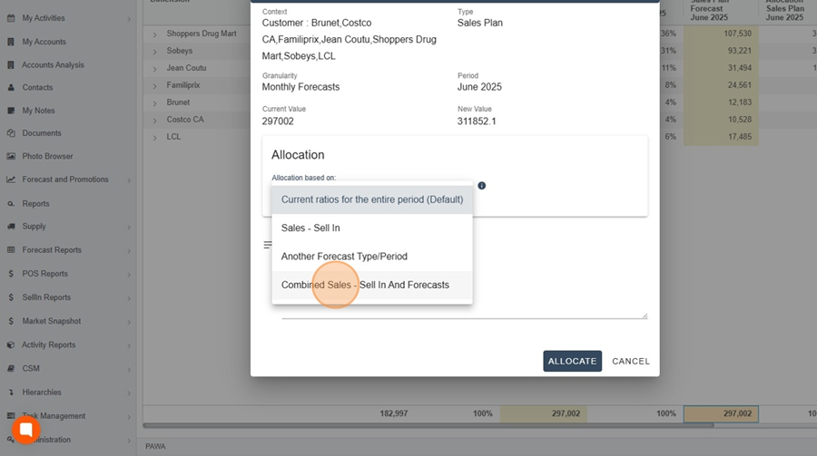Expand the Costco CA row
Image resolution: width=817 pixels, height=456 pixels.
(x=154, y=121)
